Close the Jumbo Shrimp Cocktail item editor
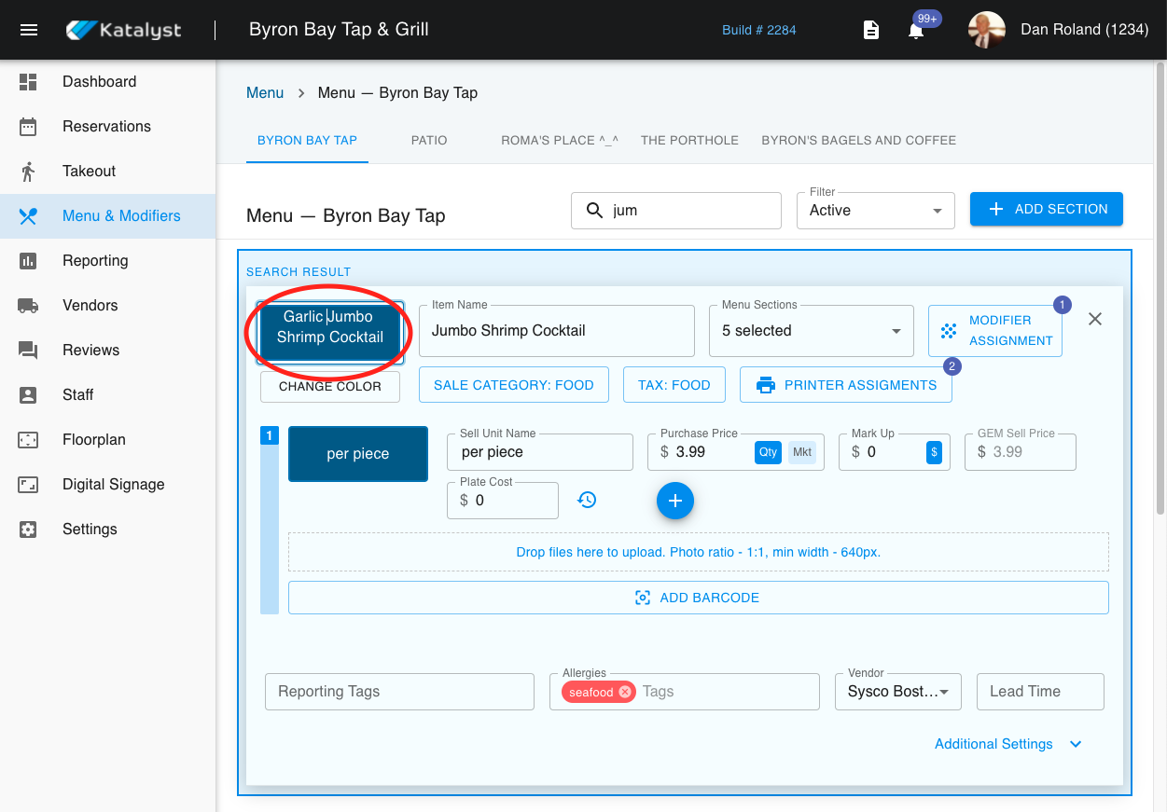 click(x=1095, y=319)
